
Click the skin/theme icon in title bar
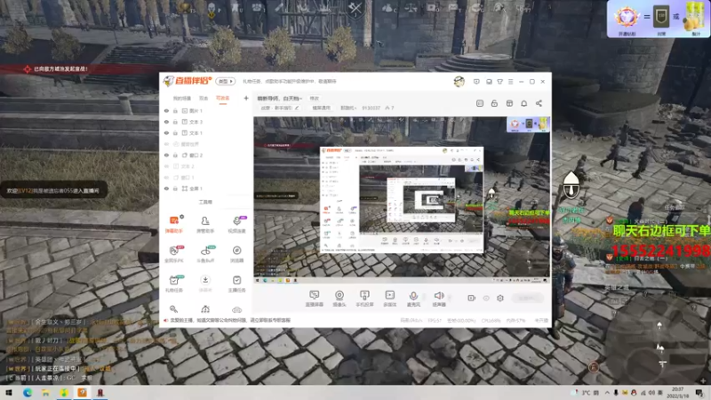click(499, 82)
